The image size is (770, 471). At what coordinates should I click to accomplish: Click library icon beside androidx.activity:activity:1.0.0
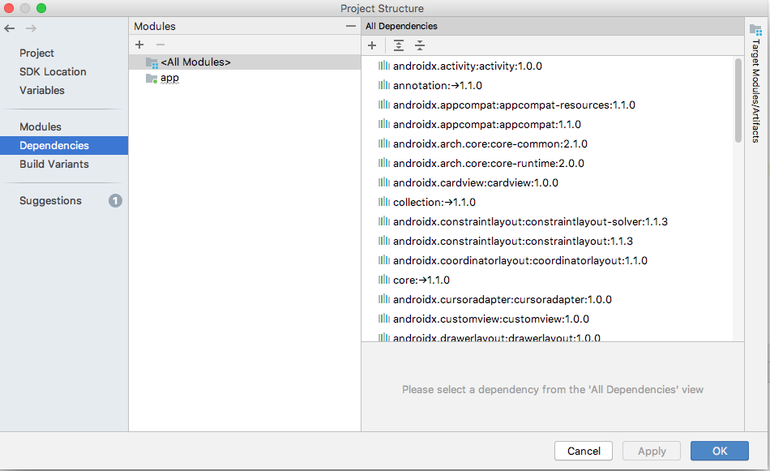click(x=384, y=66)
